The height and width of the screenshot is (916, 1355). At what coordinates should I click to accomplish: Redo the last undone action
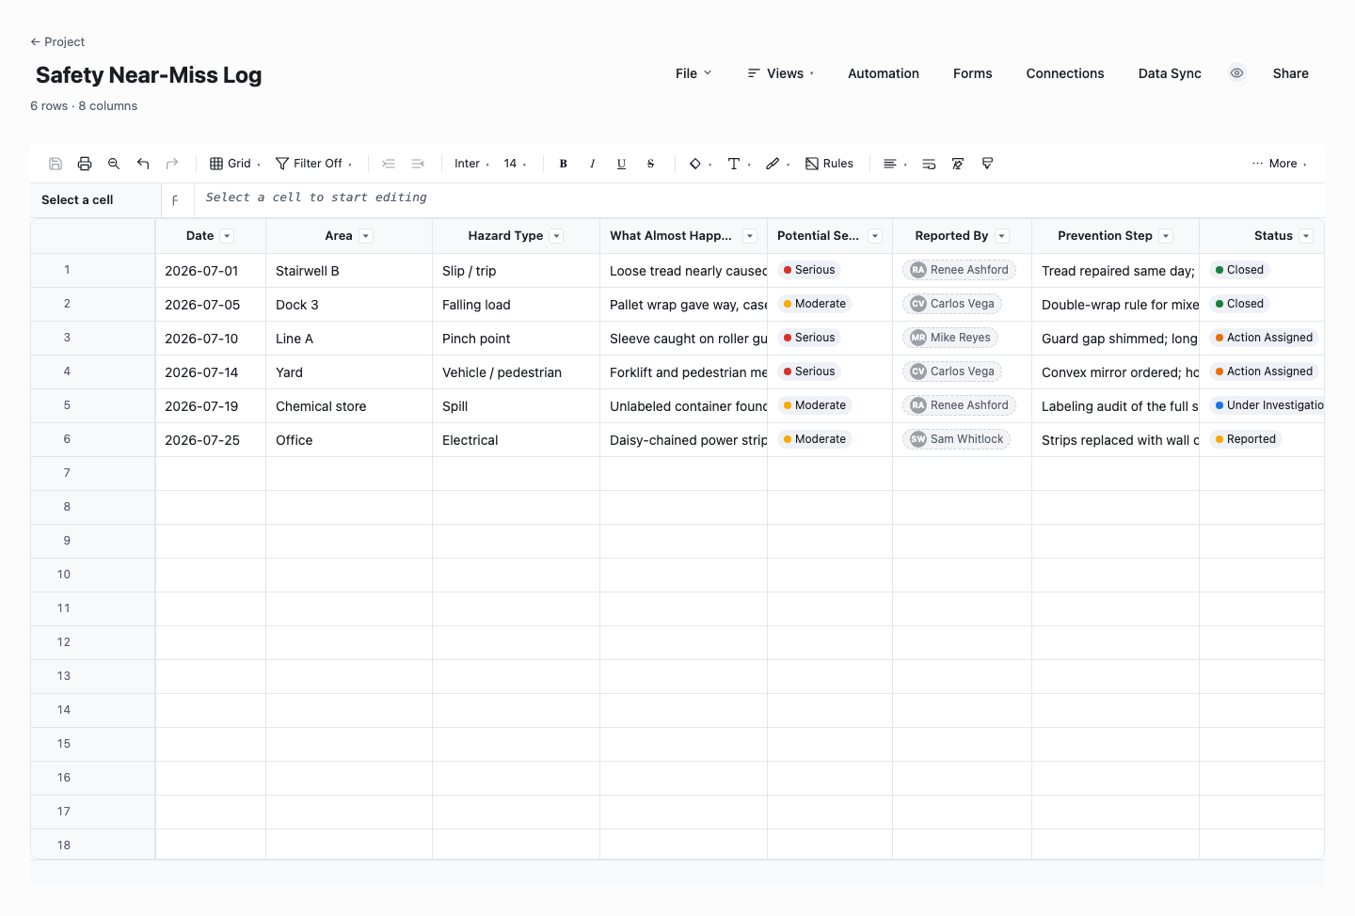172,164
